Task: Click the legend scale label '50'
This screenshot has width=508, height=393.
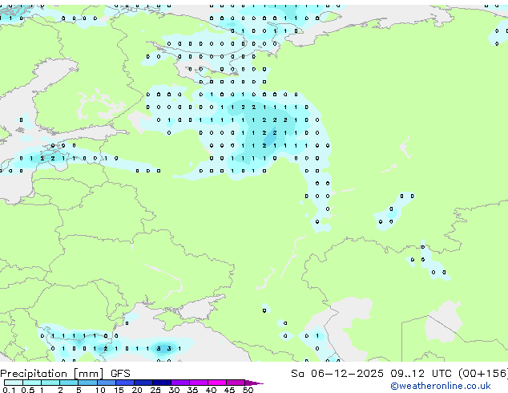Action: coord(248,390)
